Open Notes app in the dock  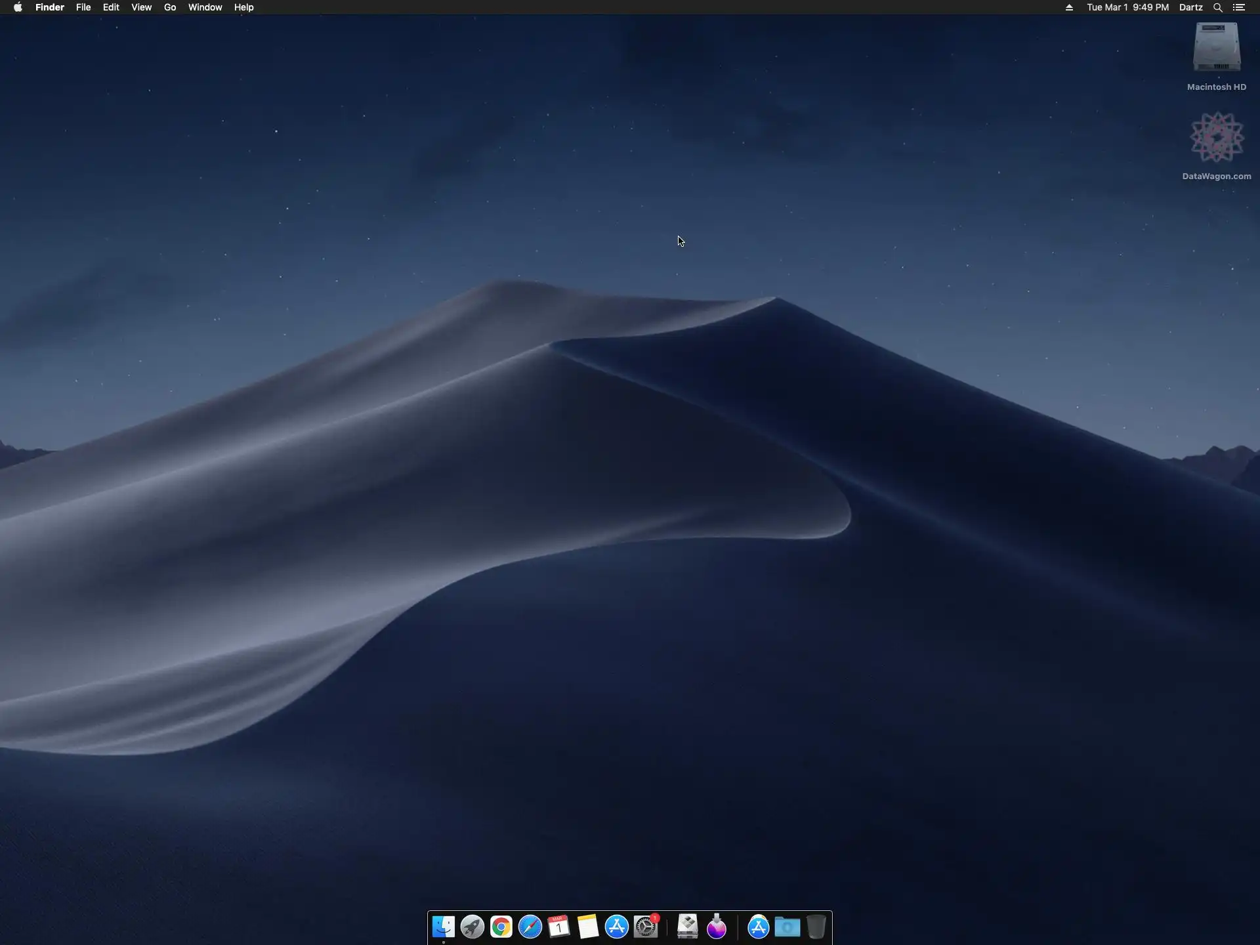coord(588,927)
